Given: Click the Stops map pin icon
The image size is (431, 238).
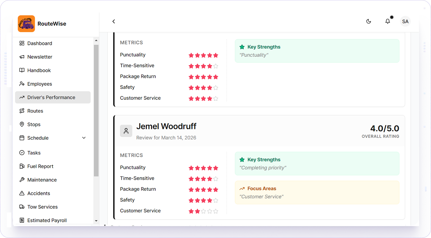Looking at the screenshot, I should coord(22,124).
